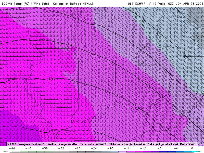Click the -40 colorbar label

(28, 148)
